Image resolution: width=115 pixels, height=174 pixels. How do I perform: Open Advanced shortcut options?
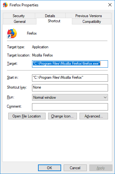coord(94,116)
